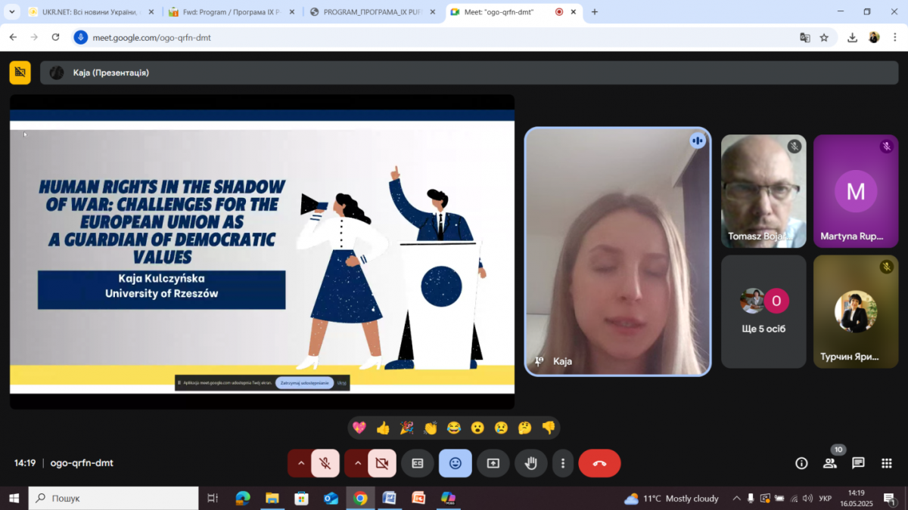
Task: Unmute the microphone
Action: (x=325, y=463)
